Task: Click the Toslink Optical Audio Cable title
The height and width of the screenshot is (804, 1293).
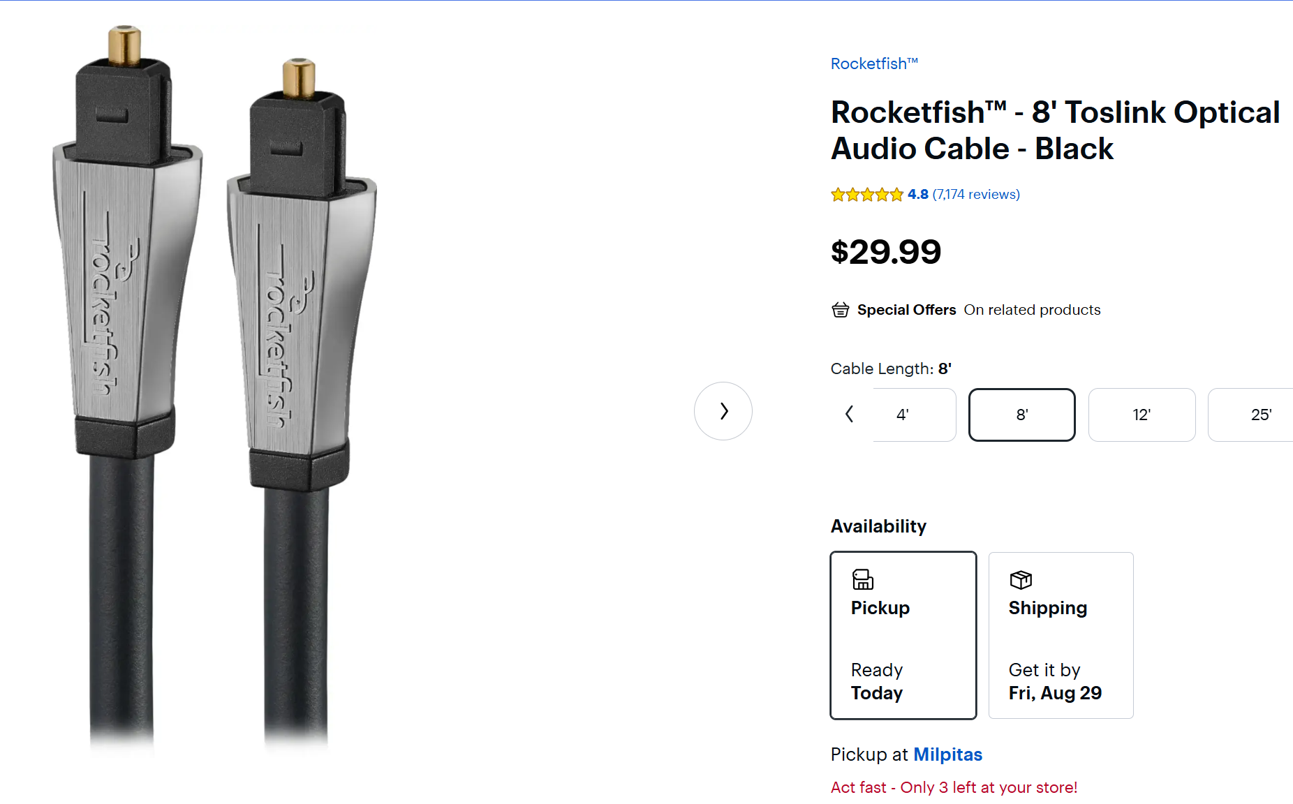Action: point(1055,131)
